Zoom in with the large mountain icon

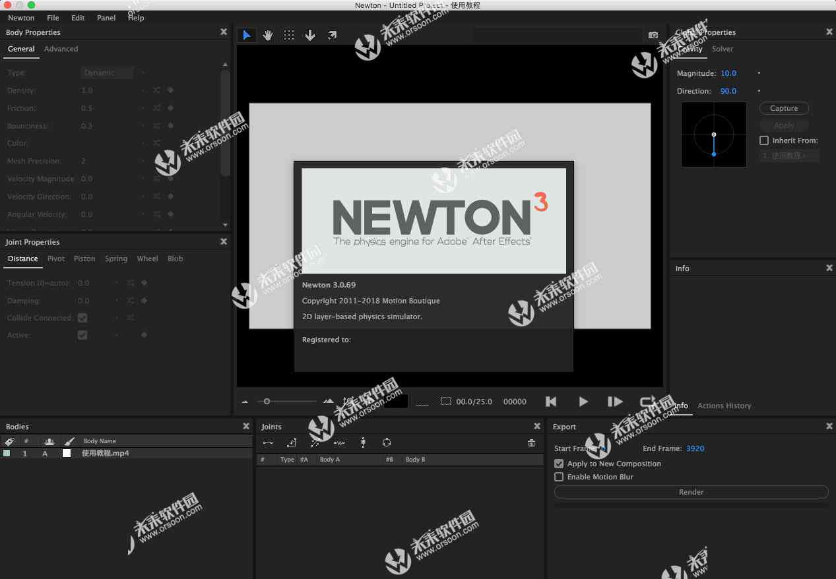[329, 401]
